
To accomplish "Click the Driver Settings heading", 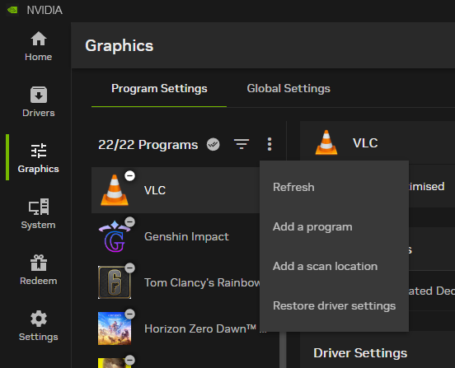I will point(360,353).
